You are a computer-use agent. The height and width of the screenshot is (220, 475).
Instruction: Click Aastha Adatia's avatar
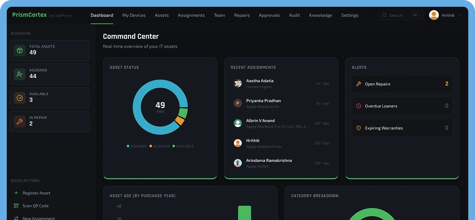pyautogui.click(x=238, y=83)
